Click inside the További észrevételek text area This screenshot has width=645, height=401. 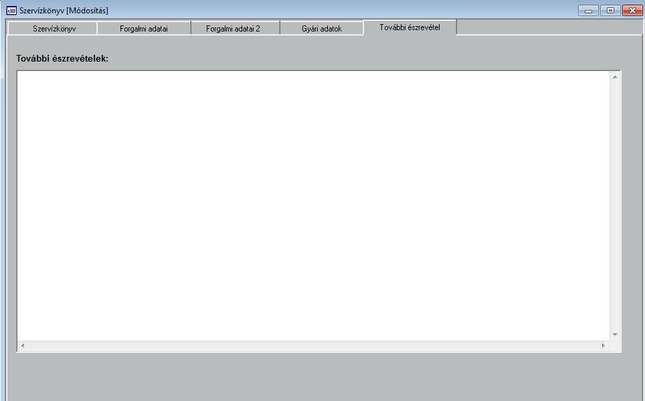click(x=313, y=206)
